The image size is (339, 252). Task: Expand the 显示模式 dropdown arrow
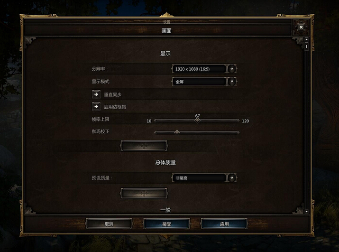click(x=232, y=82)
